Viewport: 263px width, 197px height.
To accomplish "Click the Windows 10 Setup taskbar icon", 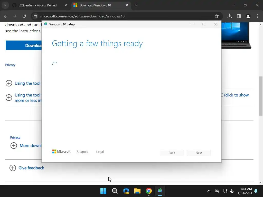I will [160, 191].
